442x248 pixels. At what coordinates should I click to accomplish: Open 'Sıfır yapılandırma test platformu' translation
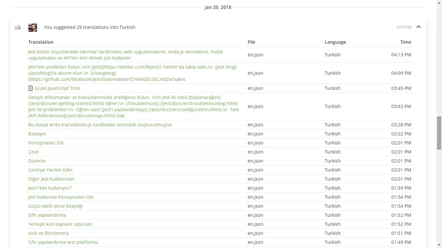coord(63,242)
